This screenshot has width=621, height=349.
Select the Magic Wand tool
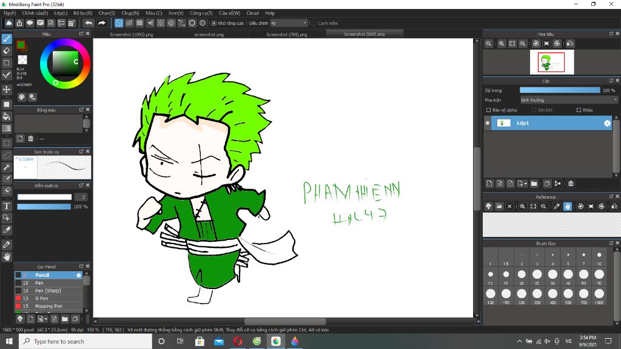click(7, 168)
